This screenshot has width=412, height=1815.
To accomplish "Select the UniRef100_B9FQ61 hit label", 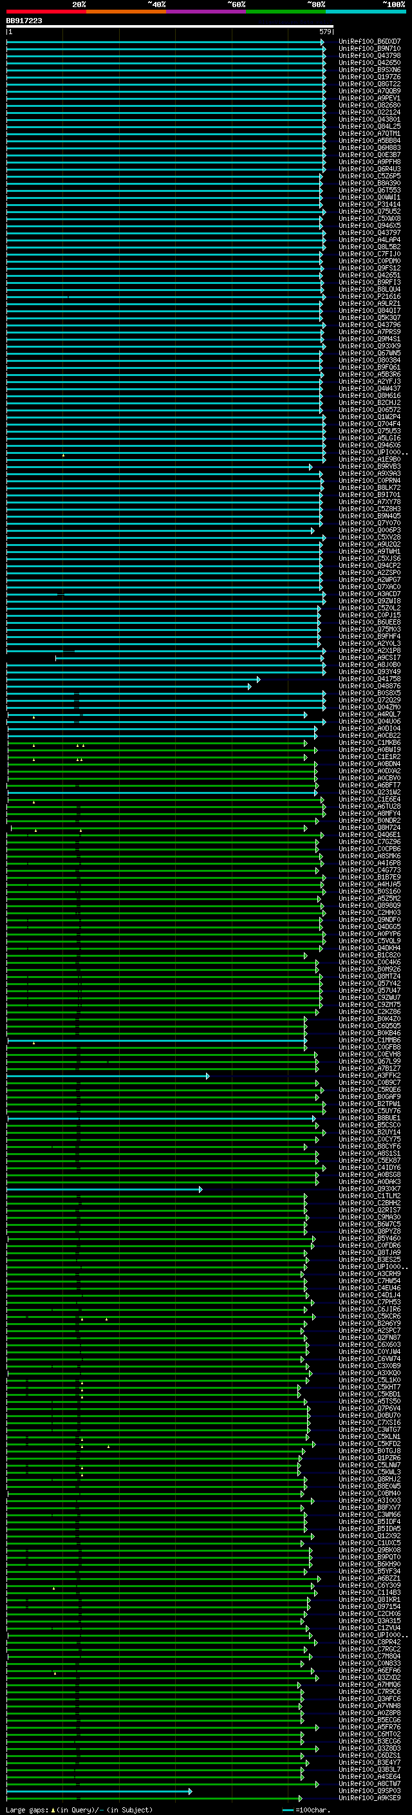I will [x=370, y=368].
